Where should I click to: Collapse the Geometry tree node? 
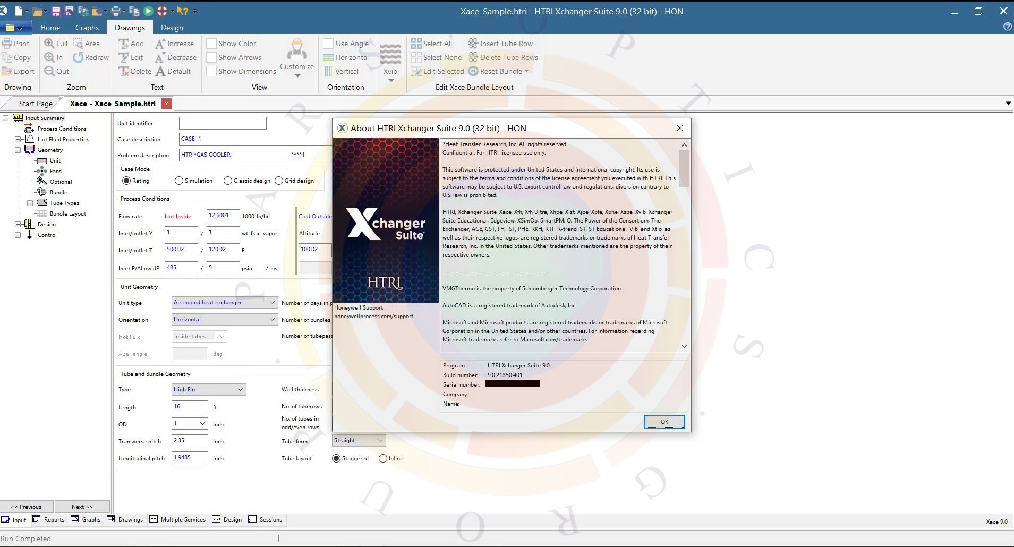pyautogui.click(x=18, y=150)
